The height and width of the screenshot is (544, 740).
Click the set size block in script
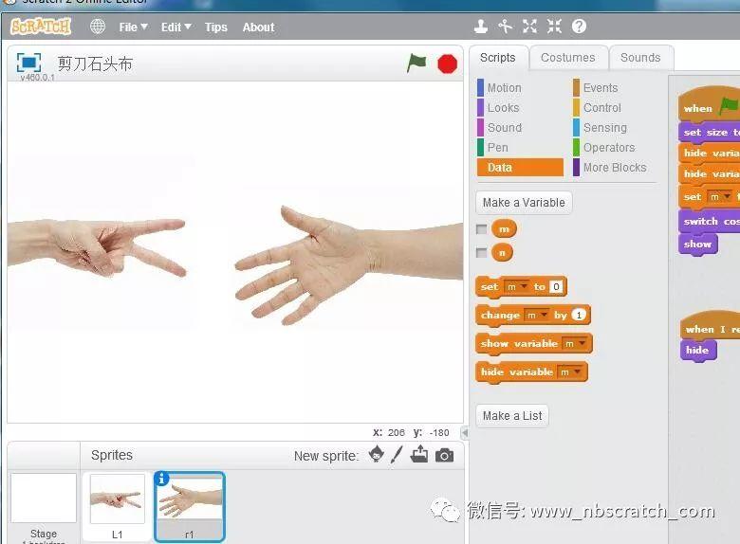710,133
